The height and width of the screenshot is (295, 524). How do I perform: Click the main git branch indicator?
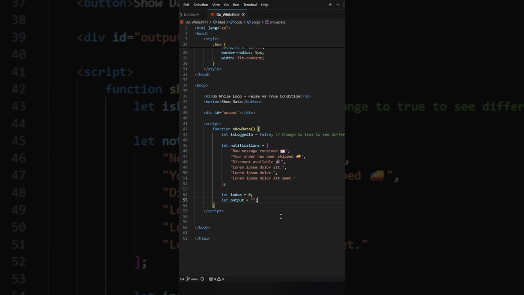pyautogui.click(x=193, y=279)
